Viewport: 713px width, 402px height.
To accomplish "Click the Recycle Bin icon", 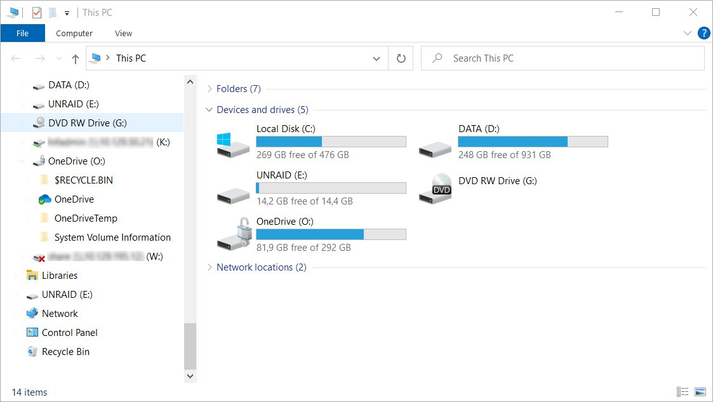I will (32, 352).
